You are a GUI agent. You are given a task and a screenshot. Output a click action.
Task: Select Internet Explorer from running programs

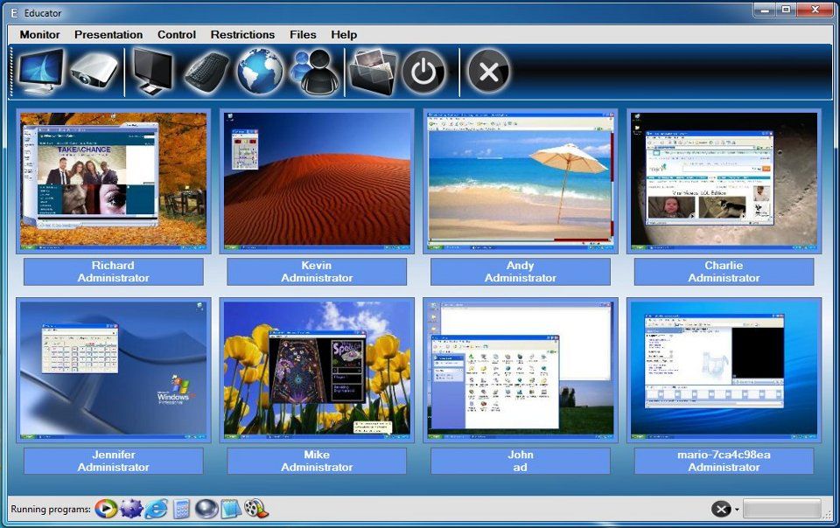point(155,509)
